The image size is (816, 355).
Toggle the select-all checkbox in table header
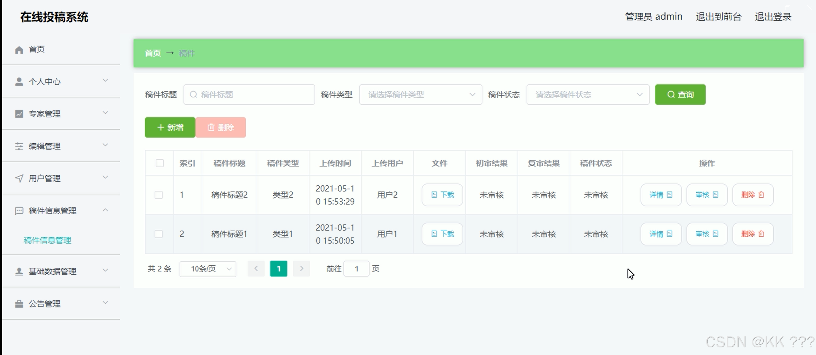pyautogui.click(x=159, y=163)
